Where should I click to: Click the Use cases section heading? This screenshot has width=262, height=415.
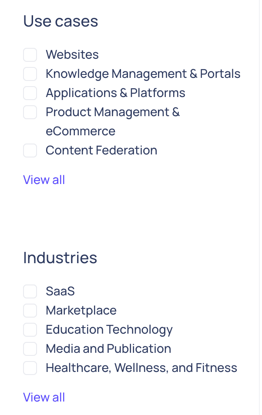(x=60, y=21)
